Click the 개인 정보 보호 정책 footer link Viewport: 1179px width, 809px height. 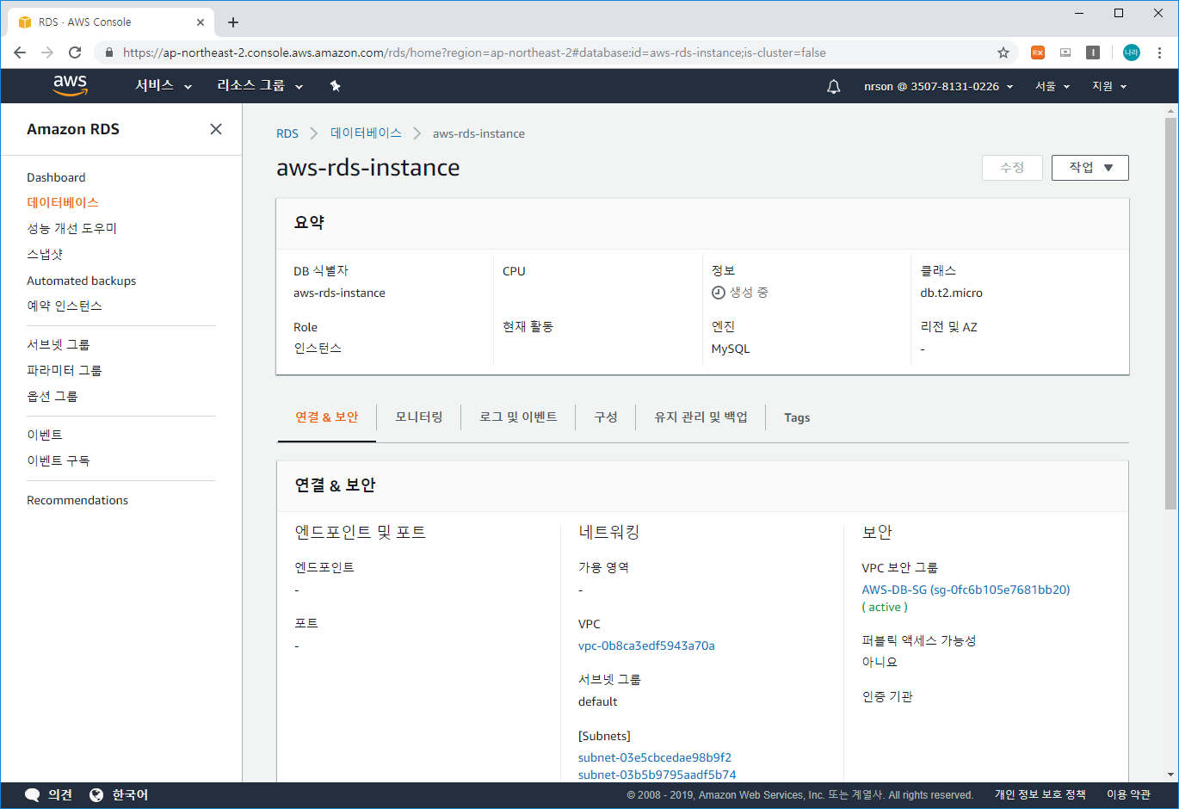[x=1040, y=794]
